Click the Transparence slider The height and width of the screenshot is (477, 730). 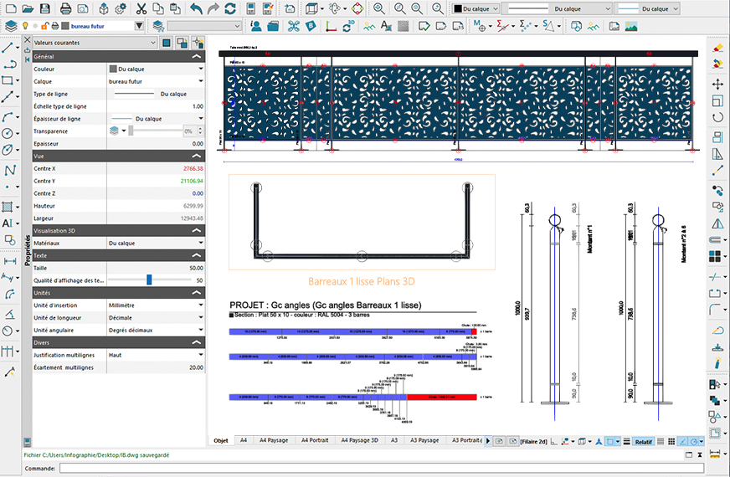155,131
